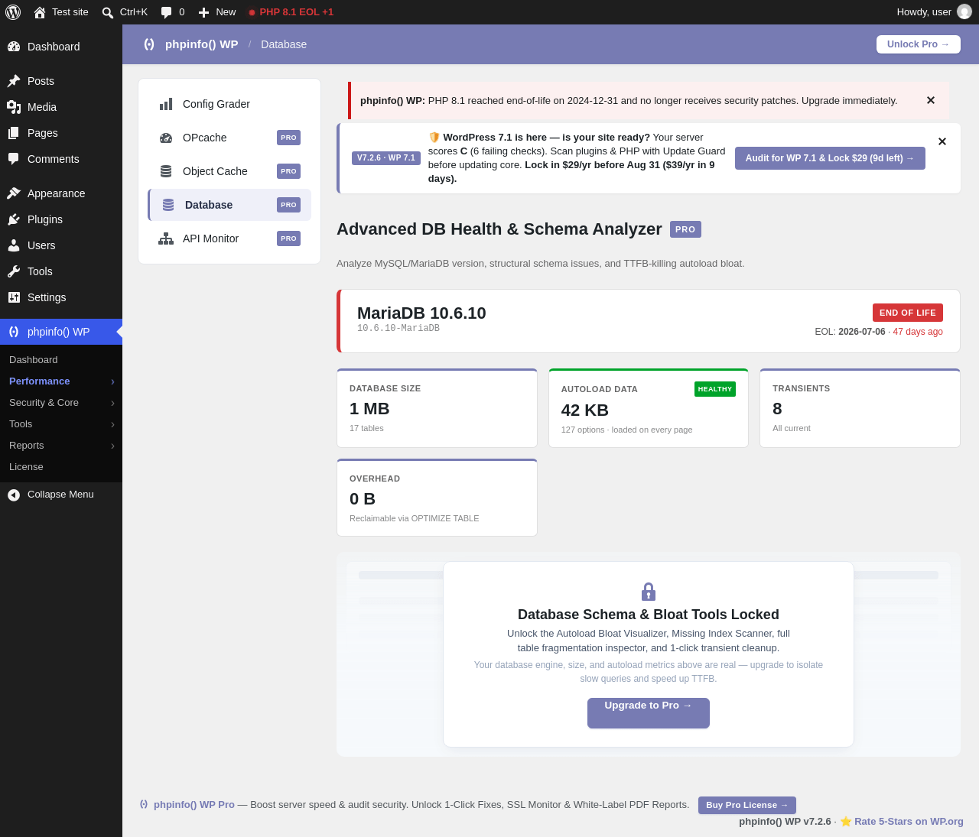
Task: Click the Buy Pro License button
Action: coord(747,805)
